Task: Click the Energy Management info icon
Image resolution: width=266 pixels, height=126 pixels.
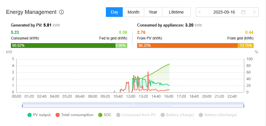Action: 62,12
